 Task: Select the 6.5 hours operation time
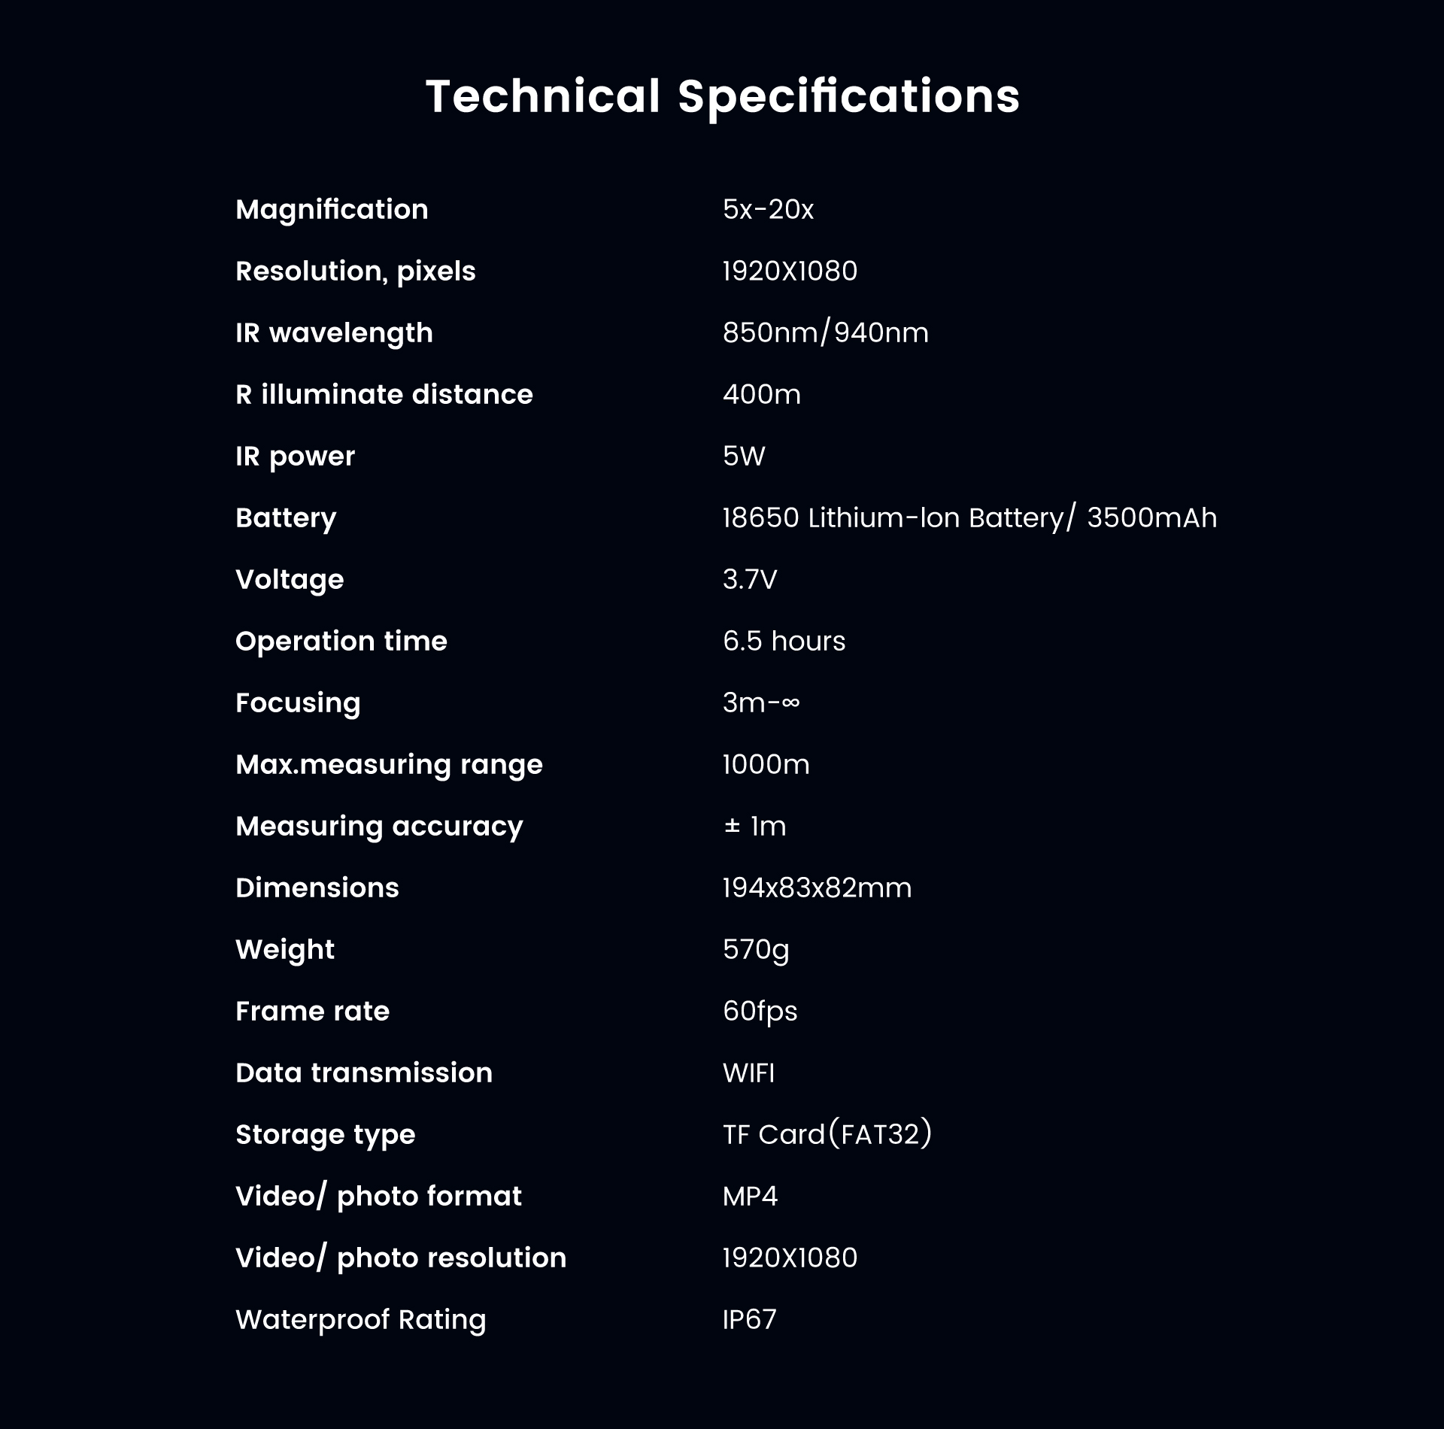784,641
